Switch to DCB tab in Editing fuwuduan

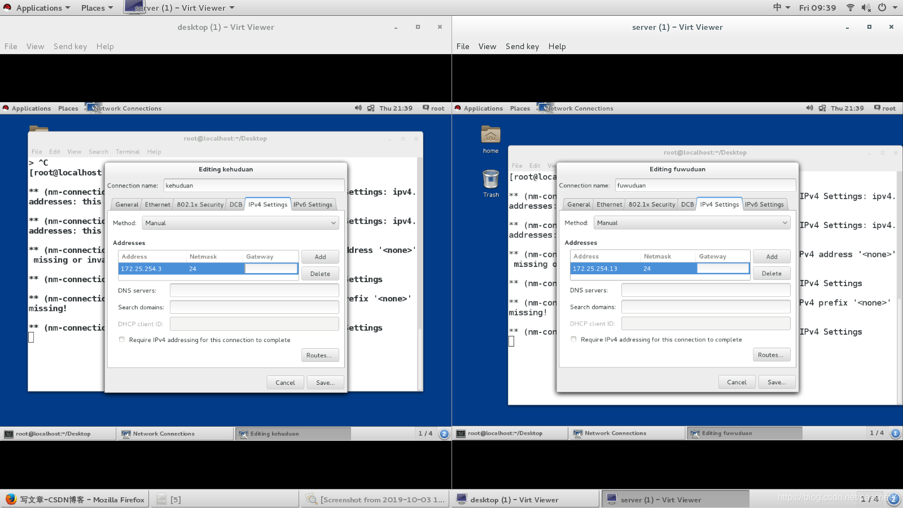tap(687, 204)
